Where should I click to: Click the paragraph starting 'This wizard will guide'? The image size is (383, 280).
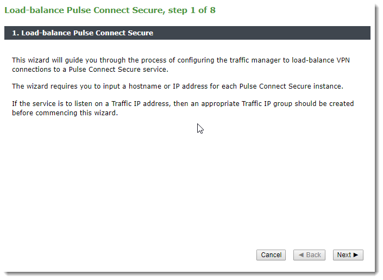pos(181,65)
